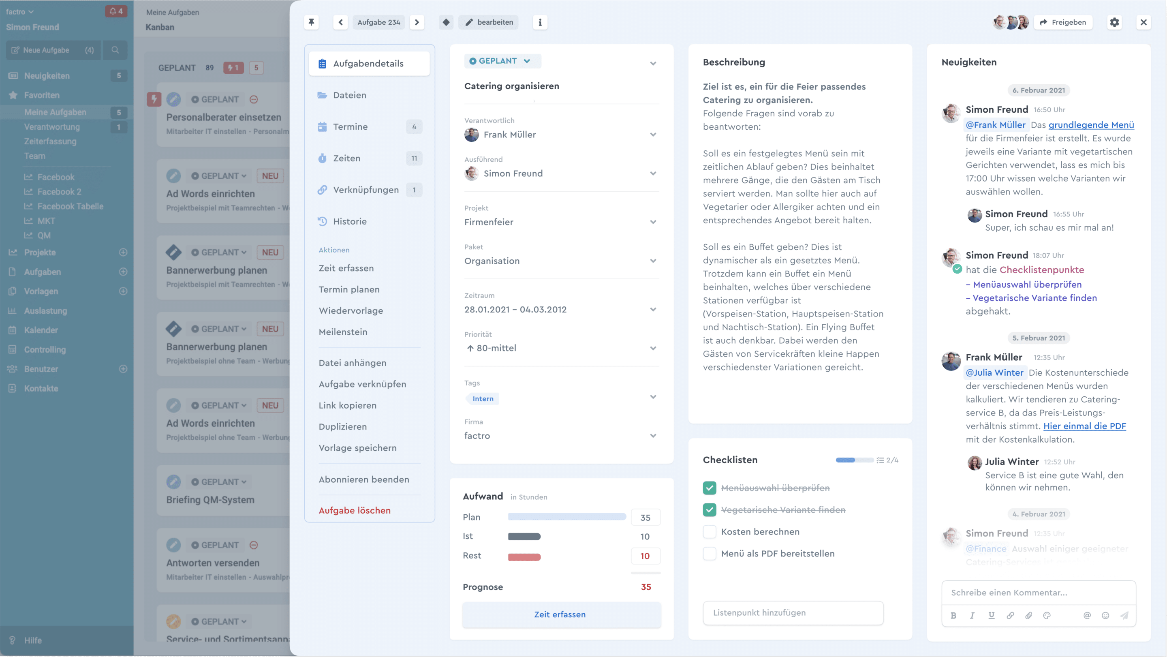Open the grundlegende Menü link
Screen dimensions: 1167x657
coord(1091,125)
